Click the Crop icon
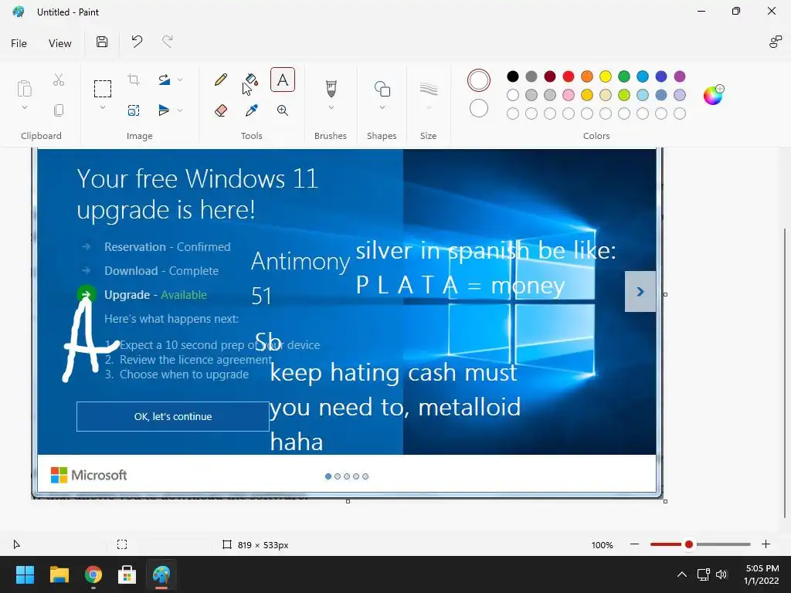This screenshot has width=791, height=593. [134, 80]
